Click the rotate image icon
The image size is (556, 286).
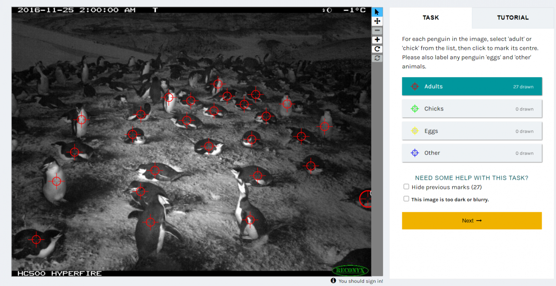(x=377, y=49)
